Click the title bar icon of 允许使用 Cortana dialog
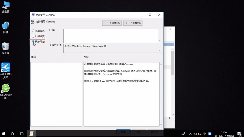The image size is (244, 137). [33, 15]
